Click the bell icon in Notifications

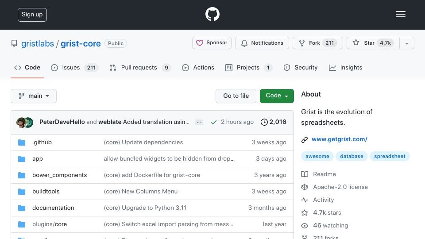coord(244,43)
